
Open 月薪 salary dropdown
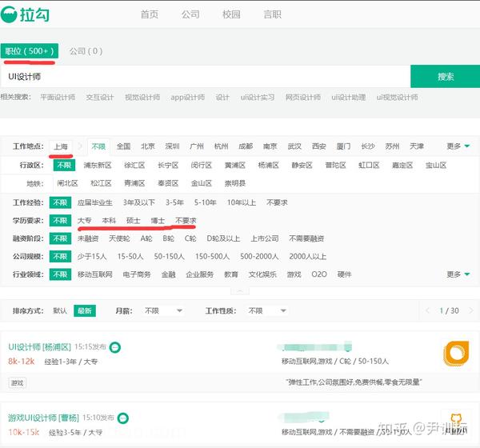pyautogui.click(x=163, y=311)
